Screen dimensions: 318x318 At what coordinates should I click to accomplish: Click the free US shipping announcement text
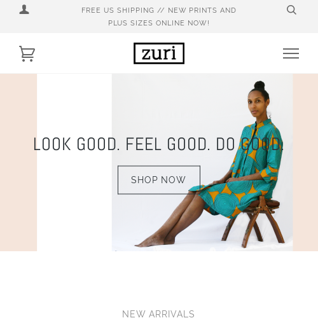(x=159, y=17)
